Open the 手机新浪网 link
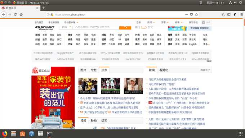The height and width of the screenshot is (138, 245). click(54, 22)
